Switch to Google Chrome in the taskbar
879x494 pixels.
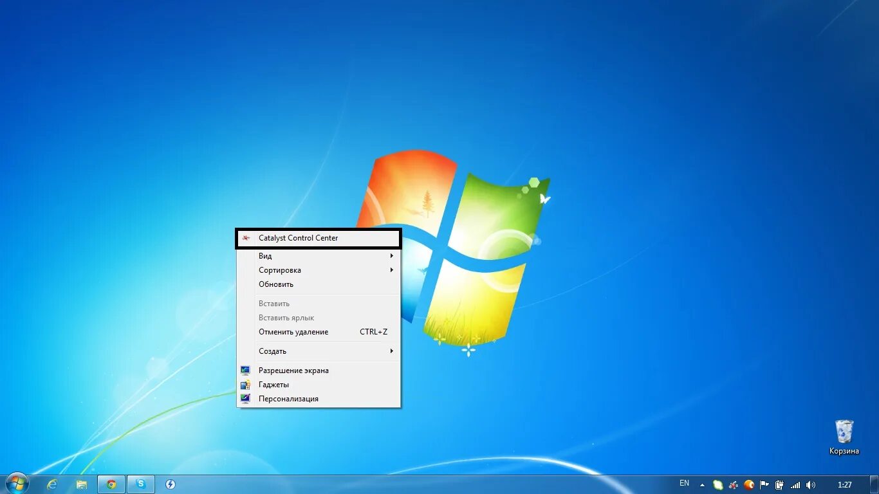point(111,484)
